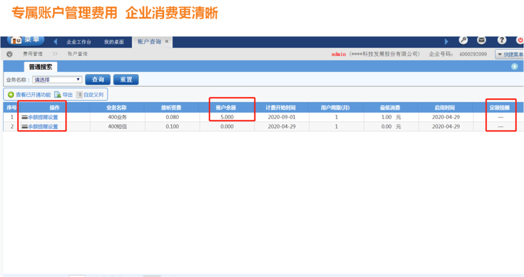The image size is (524, 277).
Task: Open 余额提醒设置 for 400业务 row
Action: [42, 117]
